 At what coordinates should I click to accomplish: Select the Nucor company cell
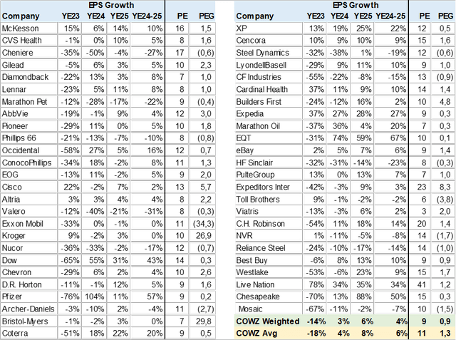[x=28, y=248]
